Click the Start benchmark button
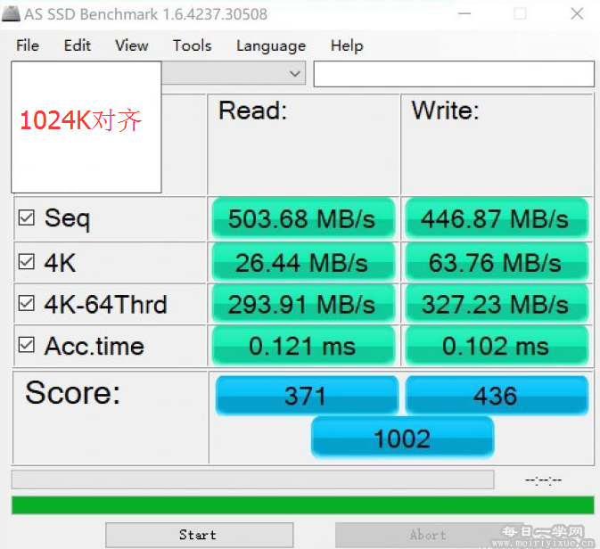 pos(200,535)
